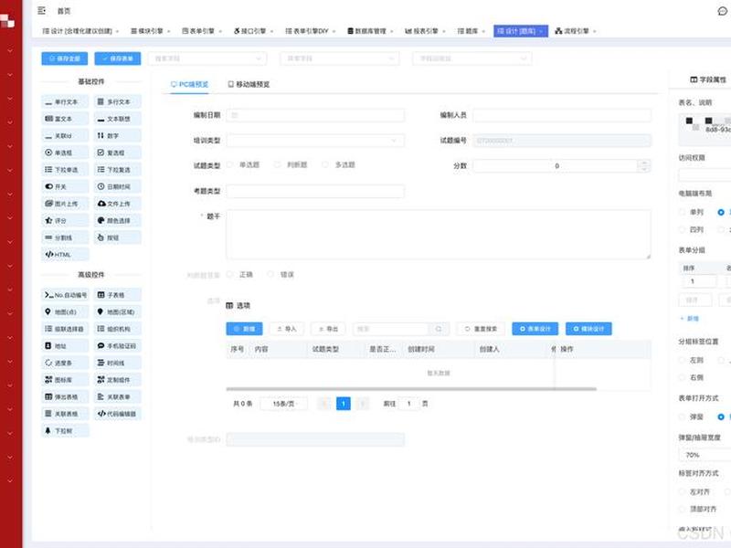Mark the answer as 正确
This screenshot has width=731, height=548.
click(229, 275)
